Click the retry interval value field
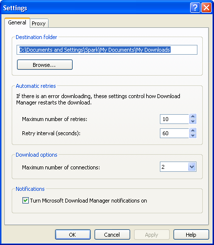Viewport: 214px width, 245px height. tap(174, 133)
